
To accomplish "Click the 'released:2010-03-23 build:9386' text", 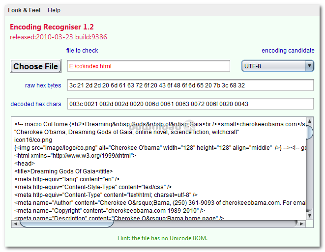I will (x=59, y=37).
